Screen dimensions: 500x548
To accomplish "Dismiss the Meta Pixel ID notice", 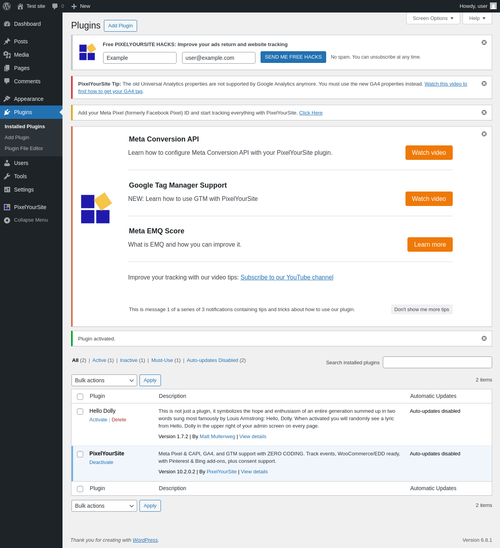I will [484, 113].
